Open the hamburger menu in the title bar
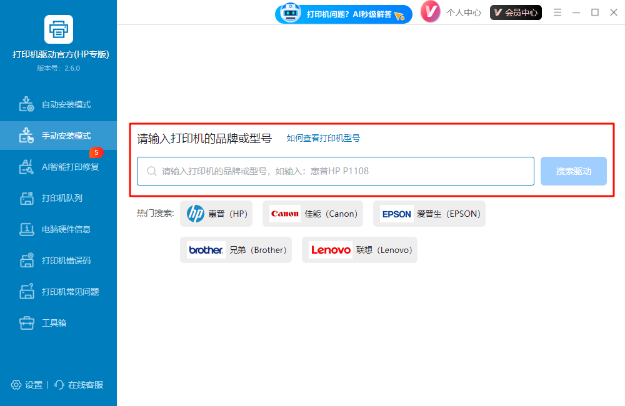 [557, 12]
